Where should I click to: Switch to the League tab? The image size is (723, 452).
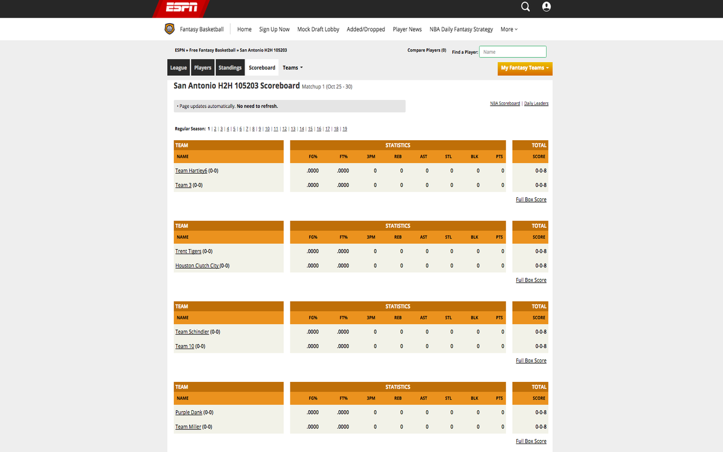click(178, 68)
